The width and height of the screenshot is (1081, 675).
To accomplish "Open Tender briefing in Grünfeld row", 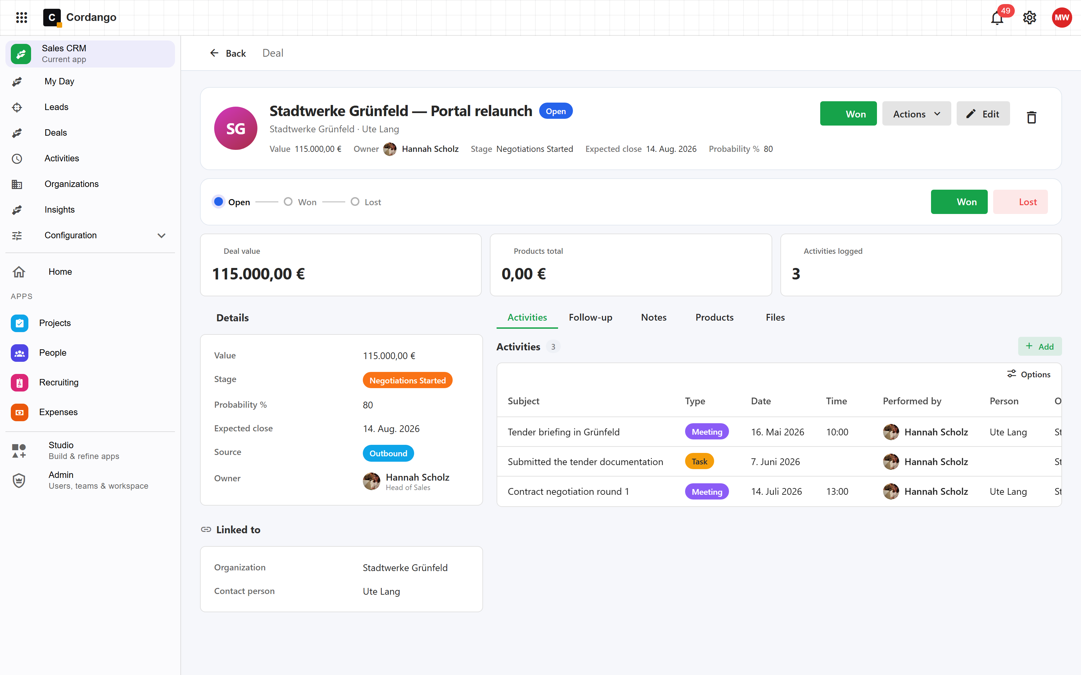I will click(779, 432).
